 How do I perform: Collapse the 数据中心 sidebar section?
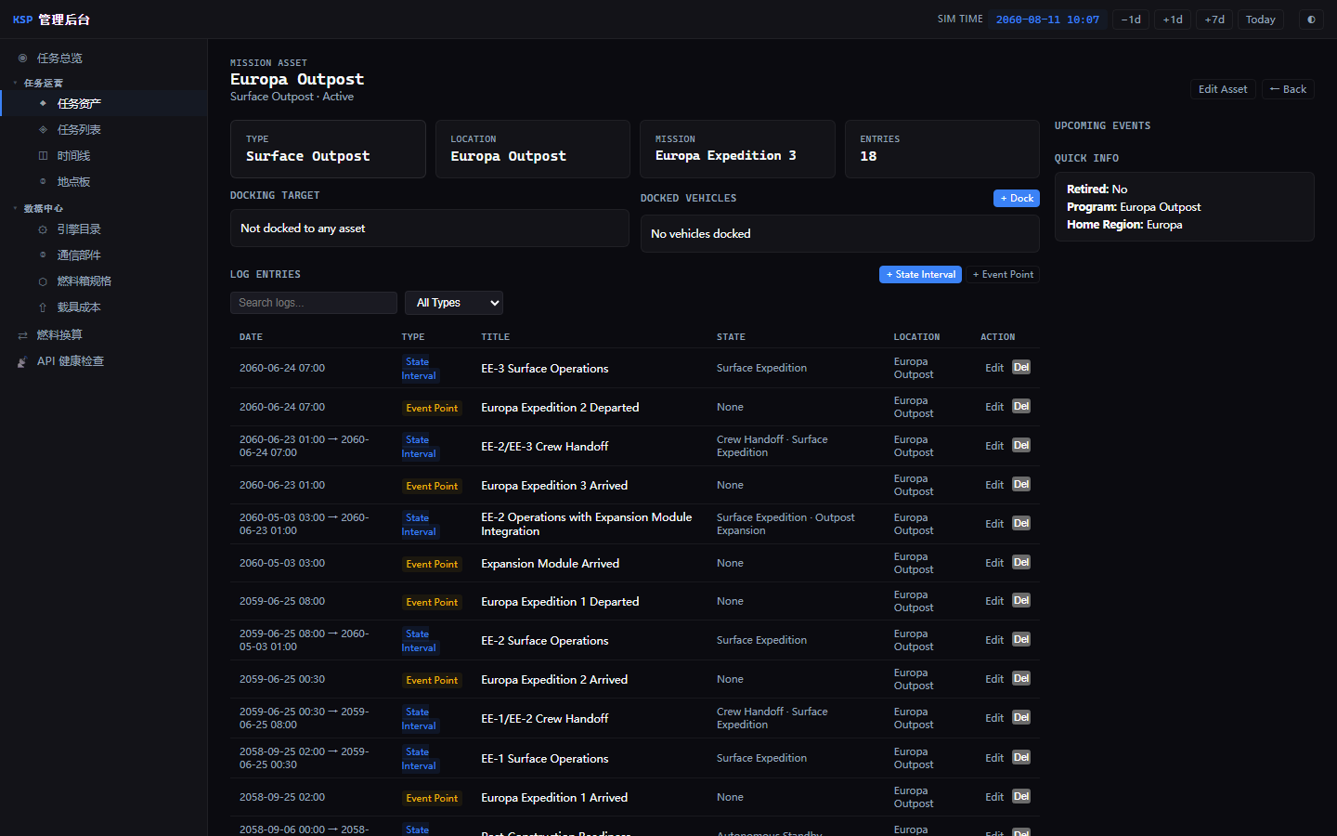point(43,209)
